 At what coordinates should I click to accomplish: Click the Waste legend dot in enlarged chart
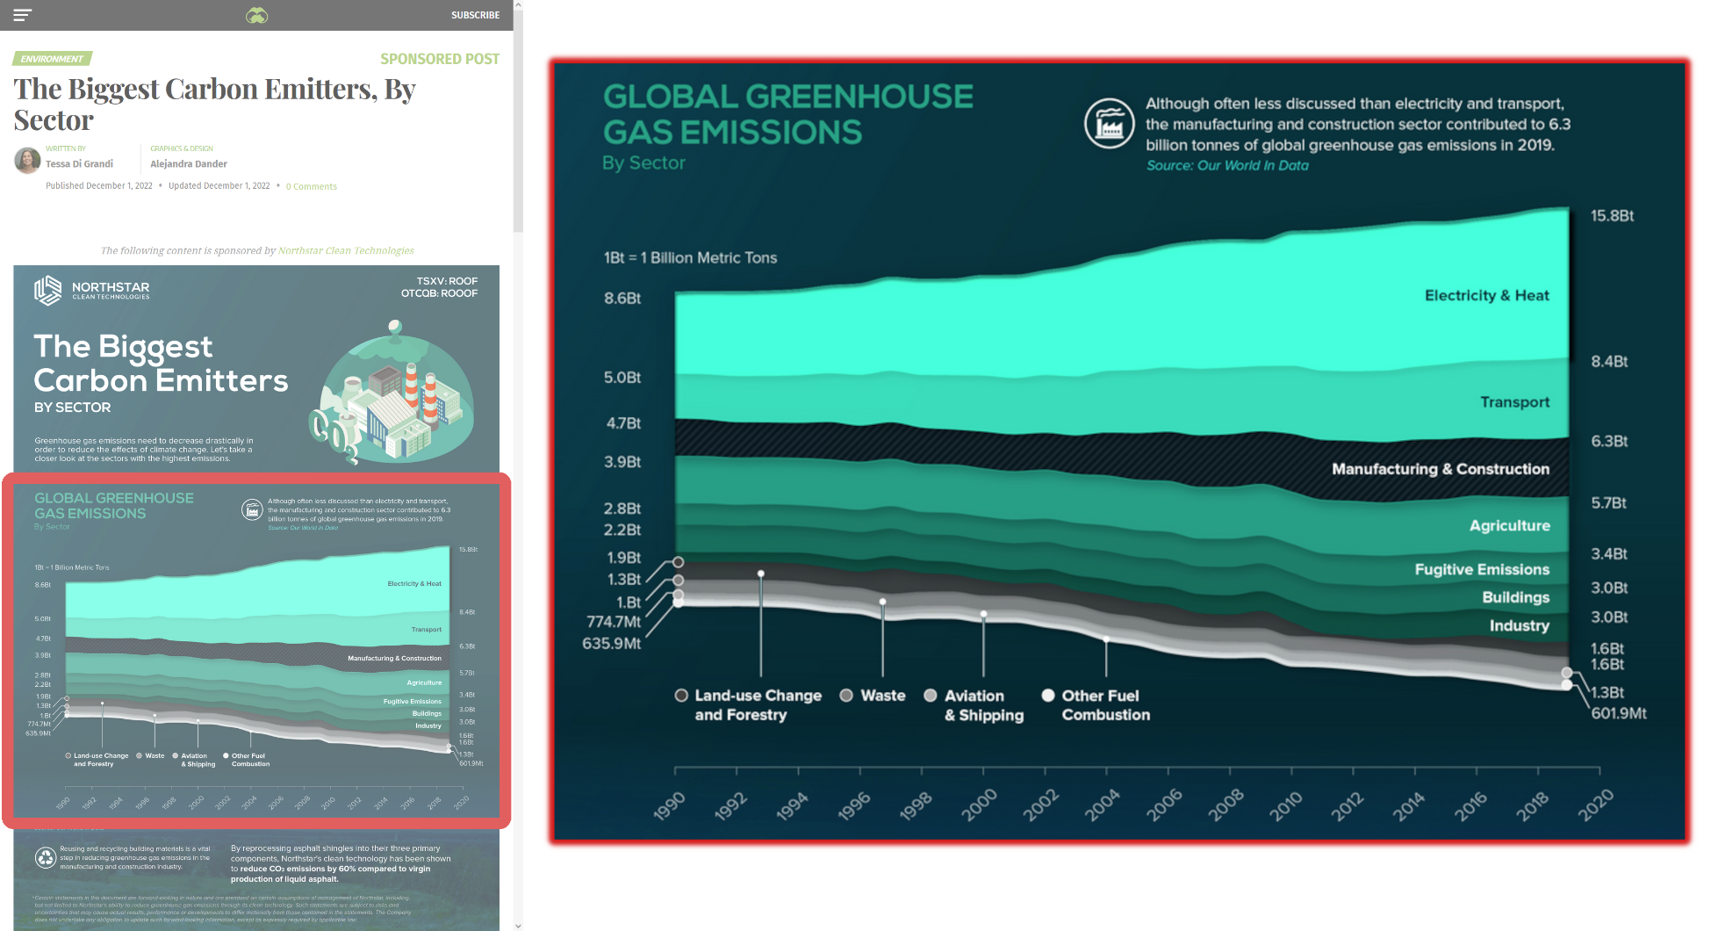[x=846, y=695]
